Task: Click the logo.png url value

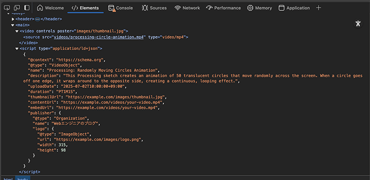Action: (97, 139)
